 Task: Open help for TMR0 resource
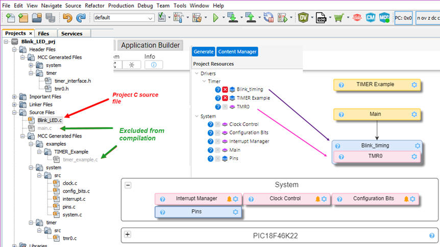tap(218, 107)
